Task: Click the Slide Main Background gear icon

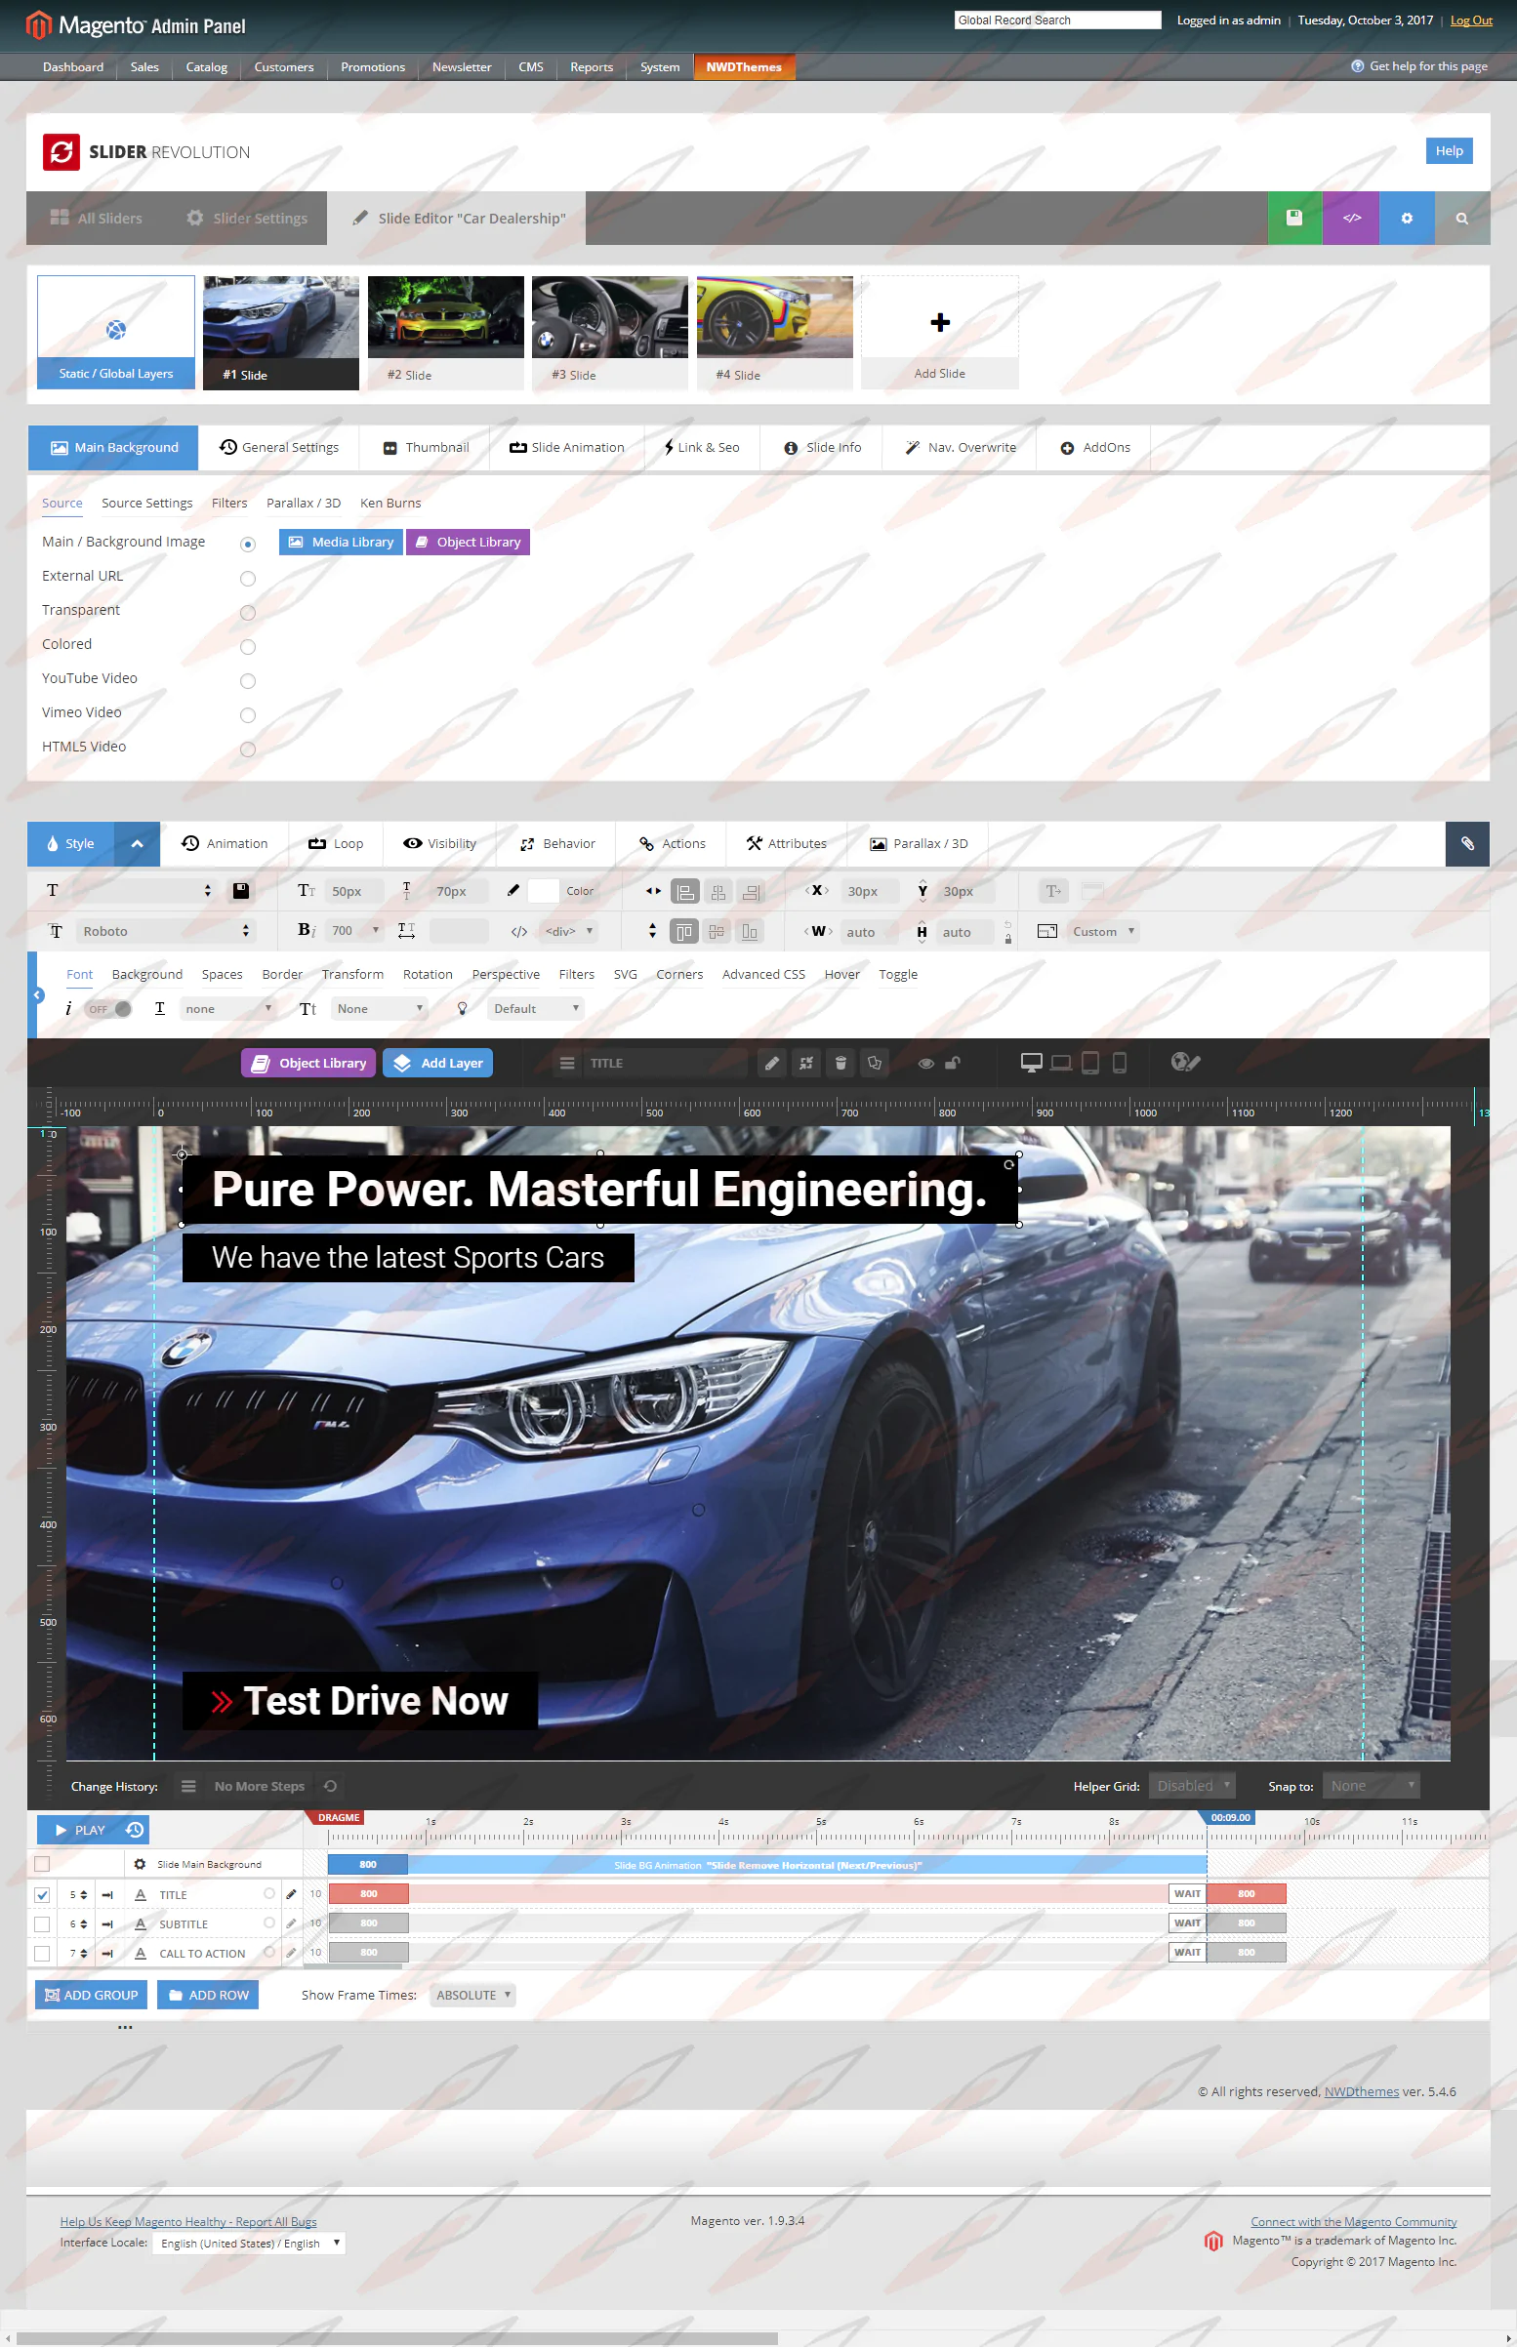Action: (x=140, y=1864)
